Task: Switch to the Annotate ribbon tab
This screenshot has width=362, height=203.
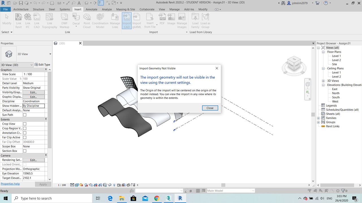Action: (x=91, y=9)
